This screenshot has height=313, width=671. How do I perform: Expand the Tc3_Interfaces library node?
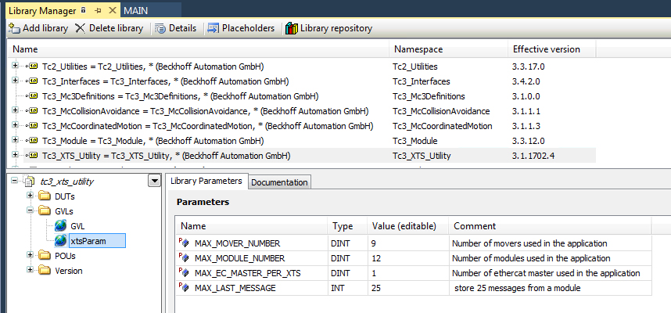(16, 81)
